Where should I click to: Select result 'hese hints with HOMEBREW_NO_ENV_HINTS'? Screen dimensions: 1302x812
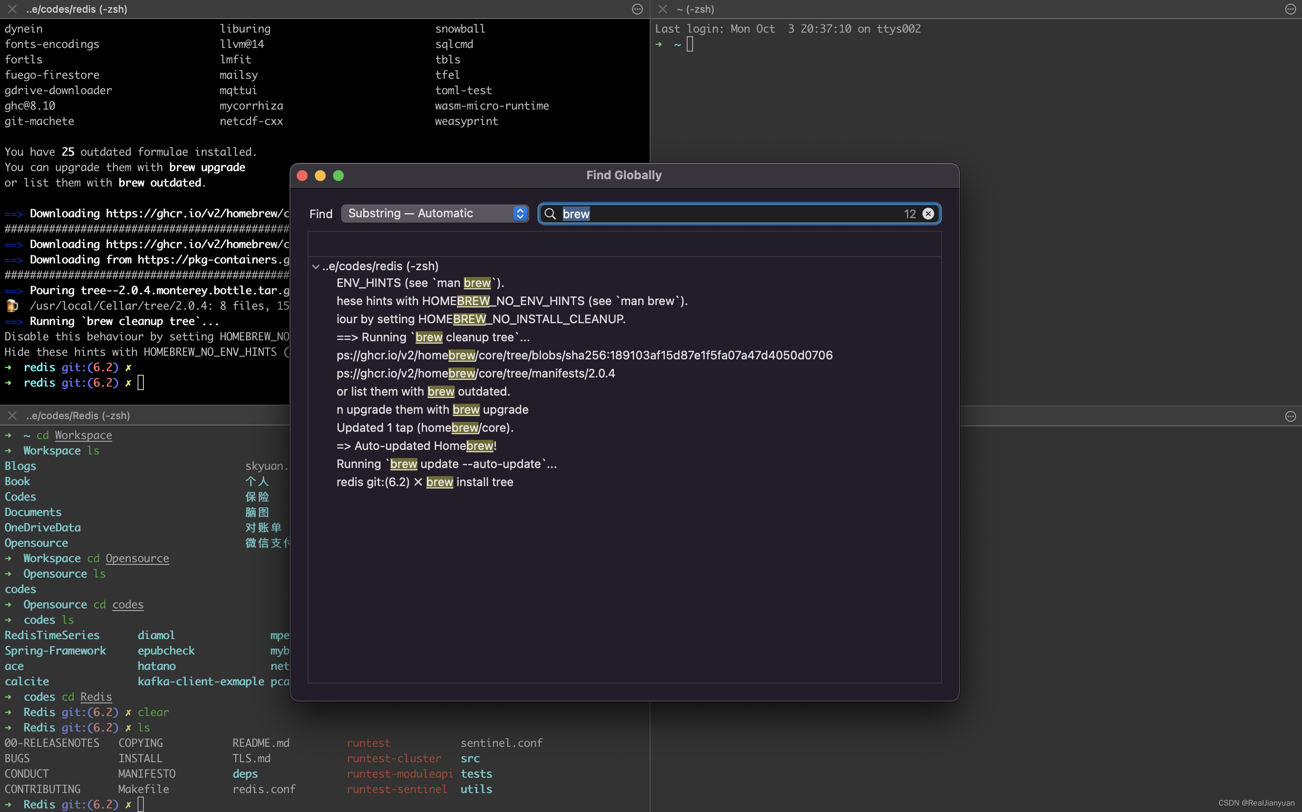point(512,301)
